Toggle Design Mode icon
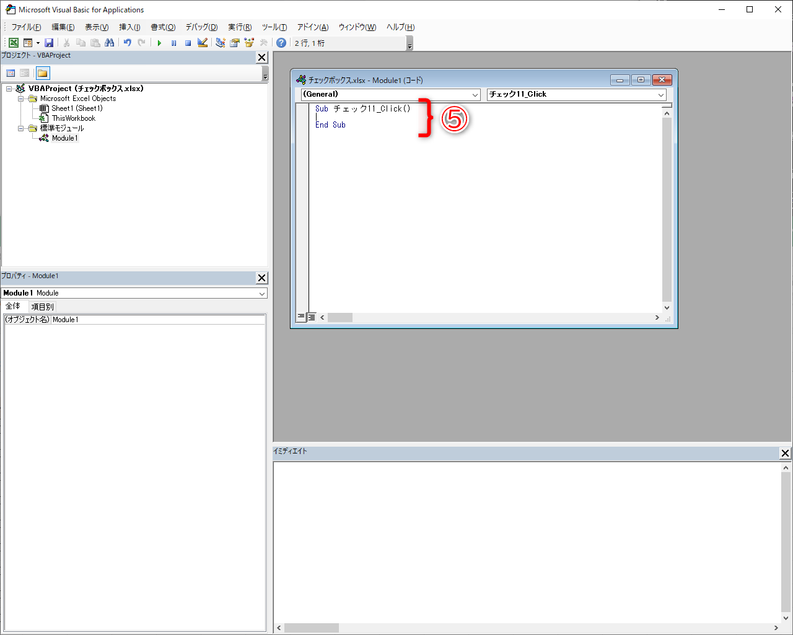The image size is (793, 635). tap(203, 43)
